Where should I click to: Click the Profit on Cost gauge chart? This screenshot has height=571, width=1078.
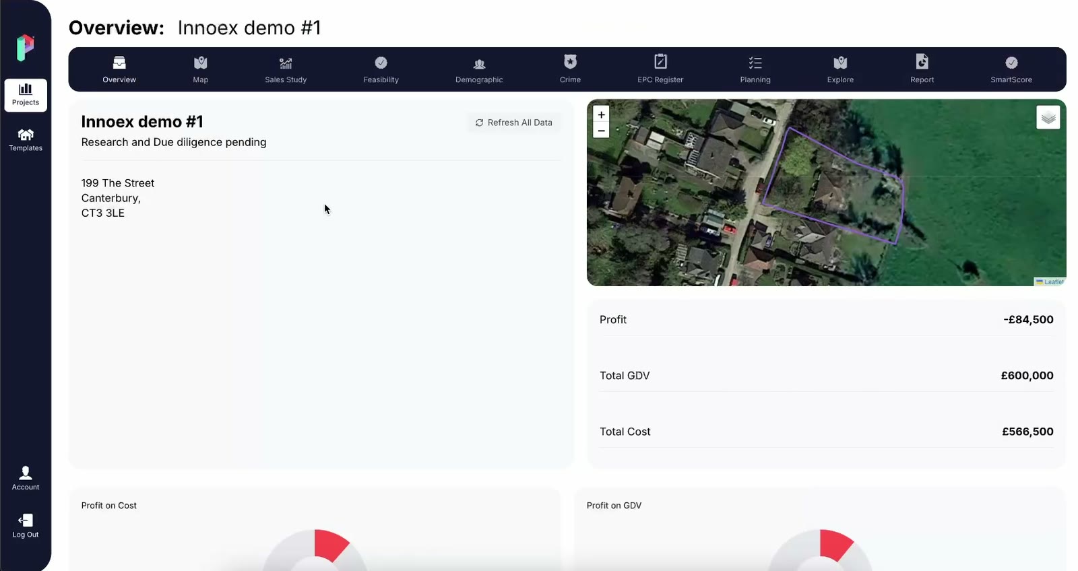point(315,550)
